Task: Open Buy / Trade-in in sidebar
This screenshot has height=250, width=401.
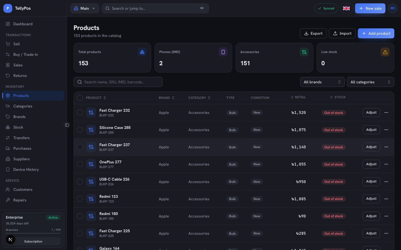Action: [33, 54]
